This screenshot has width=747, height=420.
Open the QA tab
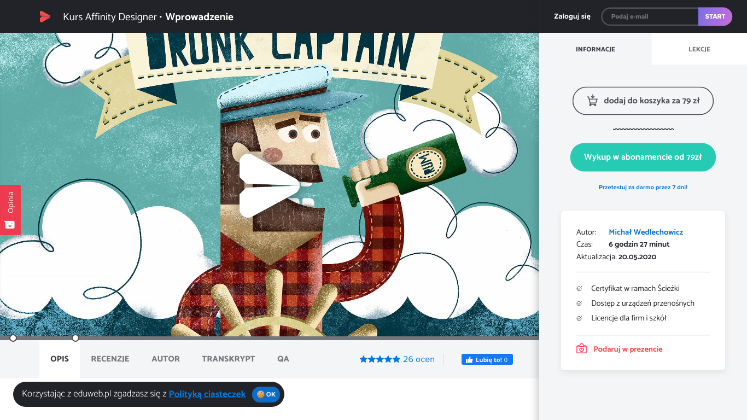click(283, 359)
